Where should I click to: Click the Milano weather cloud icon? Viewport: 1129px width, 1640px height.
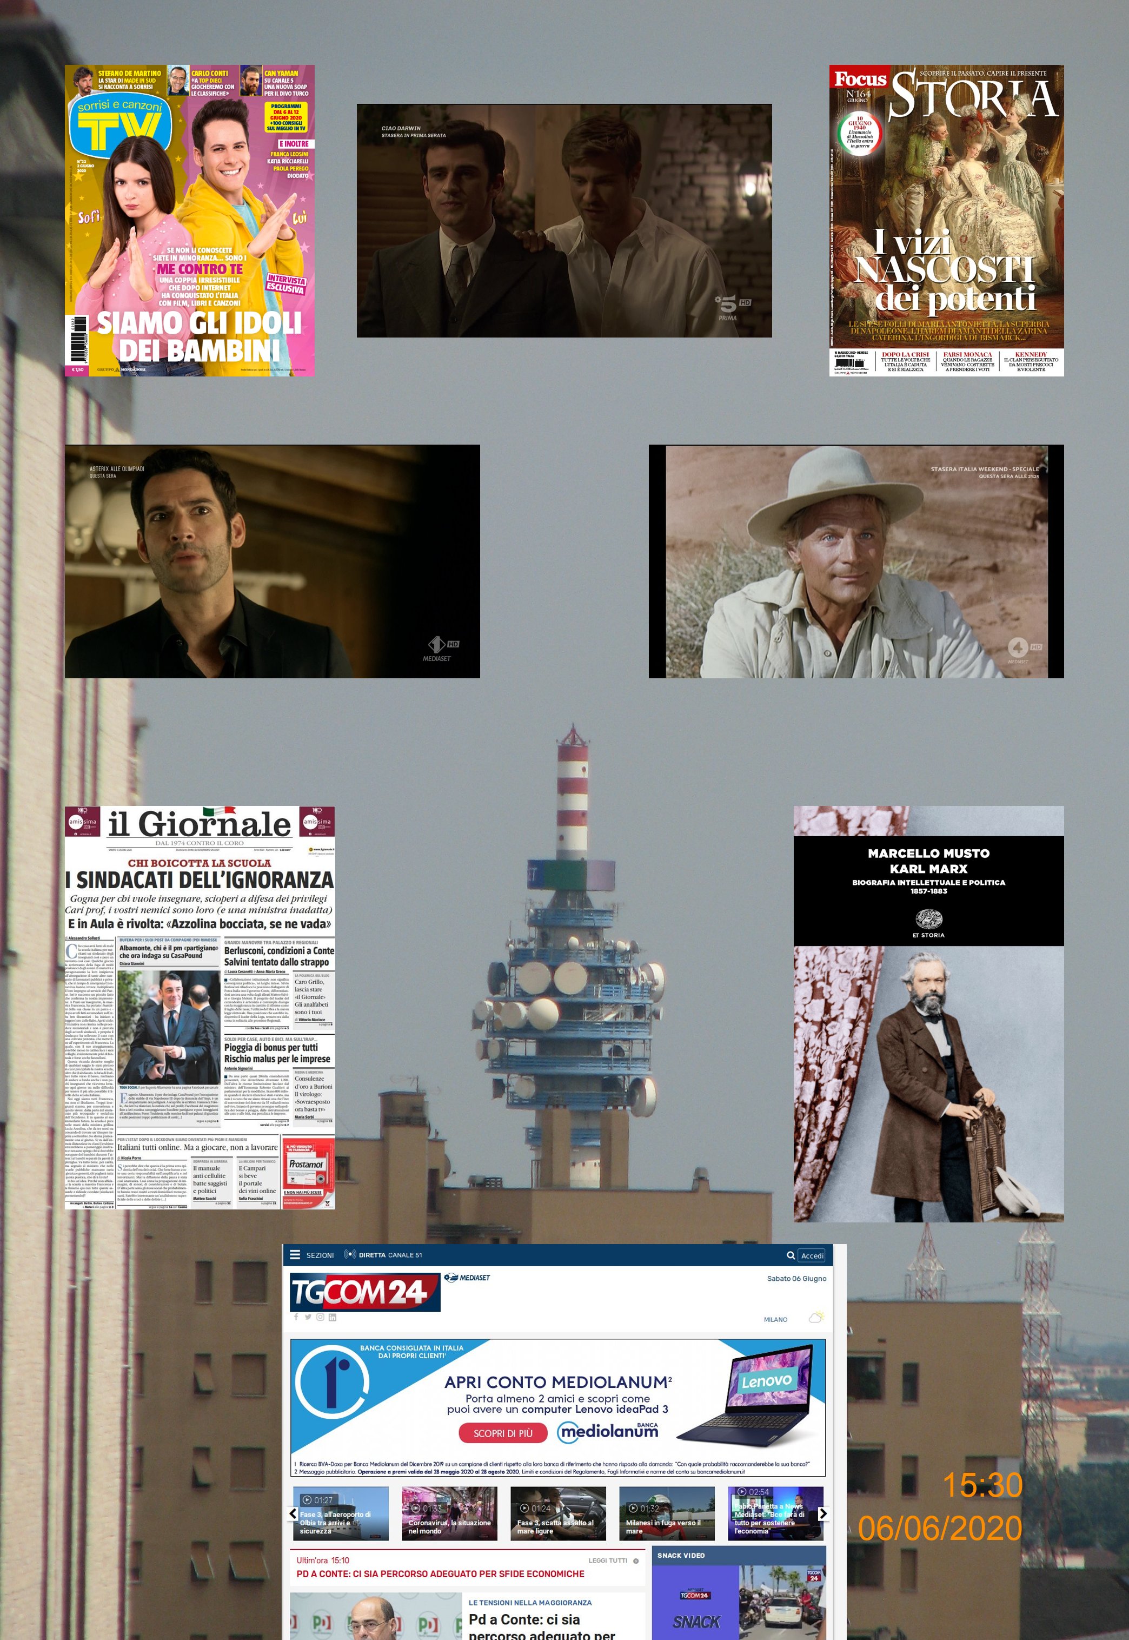click(816, 1318)
